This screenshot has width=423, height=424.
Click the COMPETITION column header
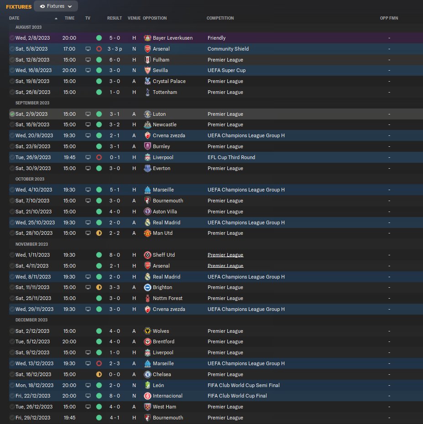220,18
